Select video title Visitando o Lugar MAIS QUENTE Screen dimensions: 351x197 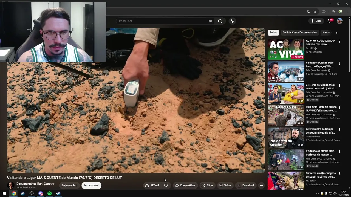coord(64,178)
